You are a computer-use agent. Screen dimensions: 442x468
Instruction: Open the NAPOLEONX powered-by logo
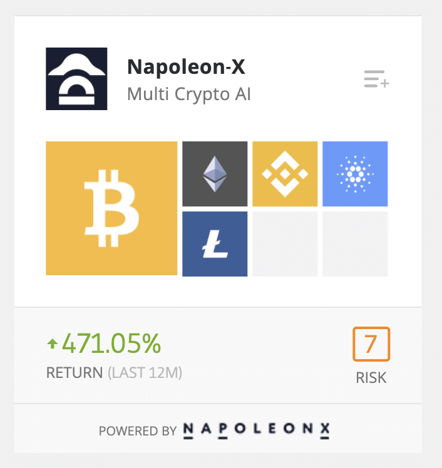[x=256, y=430]
